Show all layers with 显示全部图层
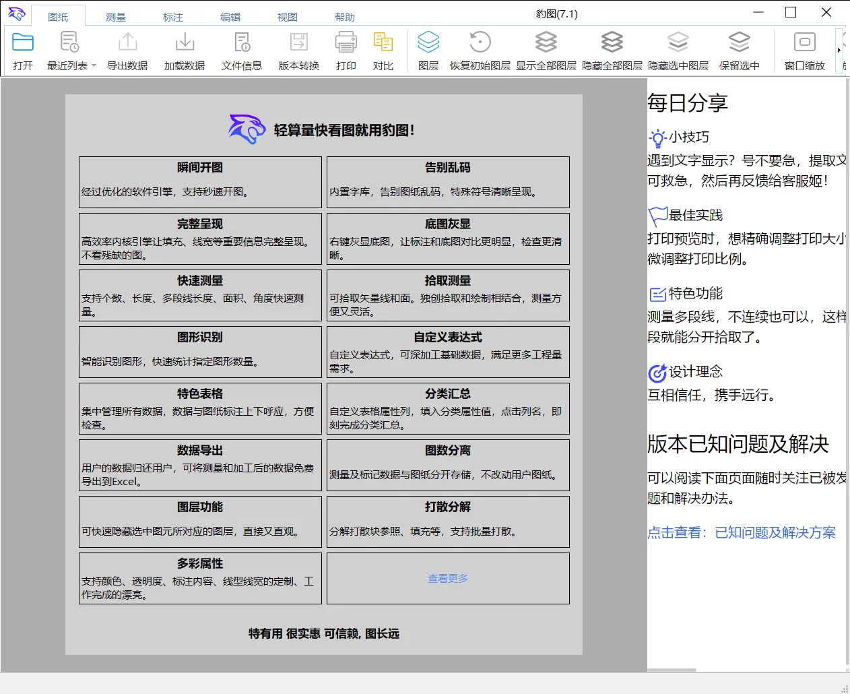The width and height of the screenshot is (850, 694). [x=546, y=43]
